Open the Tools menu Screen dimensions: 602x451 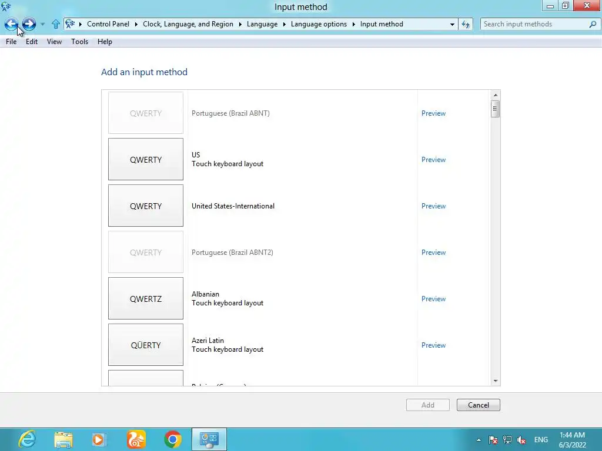[79, 42]
